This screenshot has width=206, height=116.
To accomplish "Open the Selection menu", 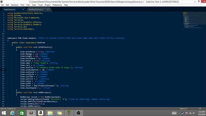I will [15, 5].
